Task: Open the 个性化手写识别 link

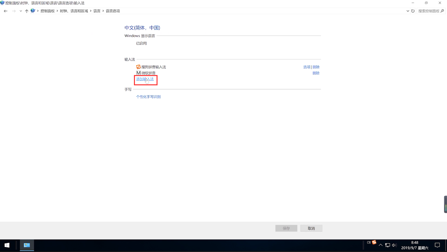Action: (148, 97)
